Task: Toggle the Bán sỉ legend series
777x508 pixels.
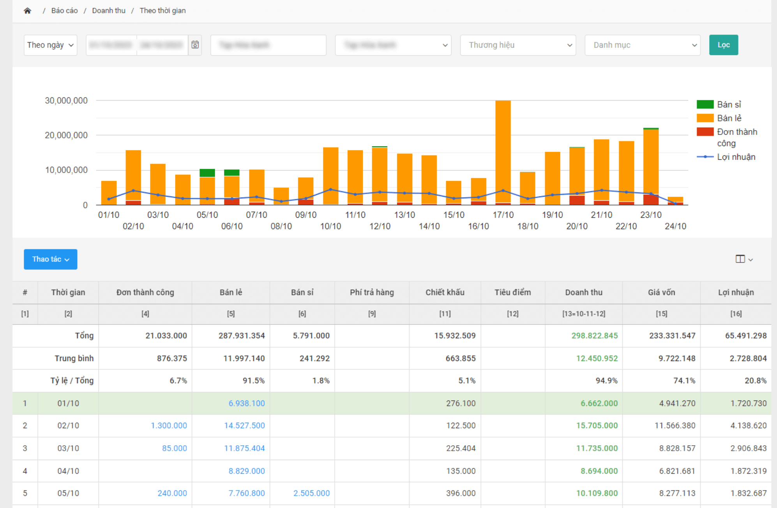Action: click(x=728, y=104)
